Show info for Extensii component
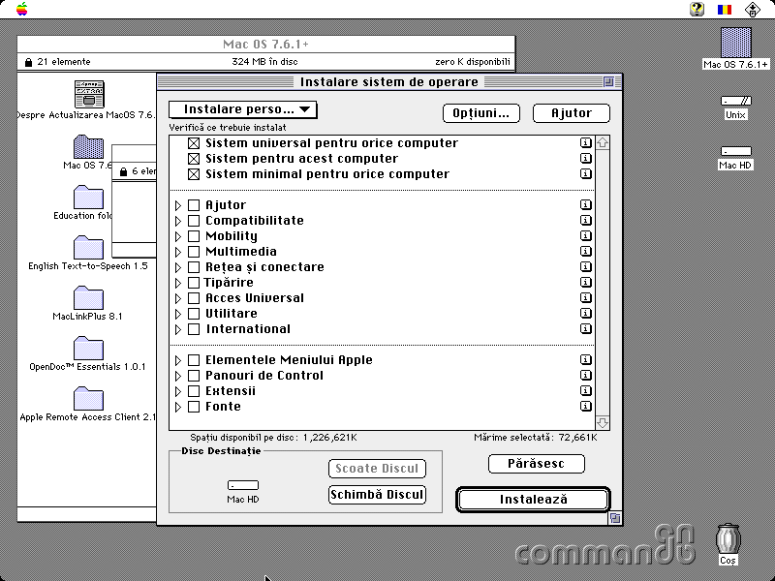775x581 pixels. 586,391
